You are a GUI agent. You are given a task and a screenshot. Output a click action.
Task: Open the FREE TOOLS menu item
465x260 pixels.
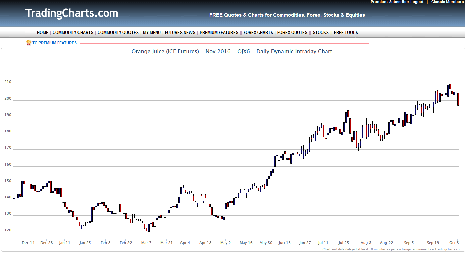click(346, 32)
